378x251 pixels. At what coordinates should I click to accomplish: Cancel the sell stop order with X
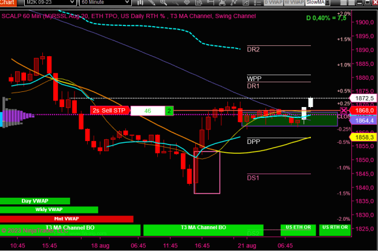click(x=344, y=111)
